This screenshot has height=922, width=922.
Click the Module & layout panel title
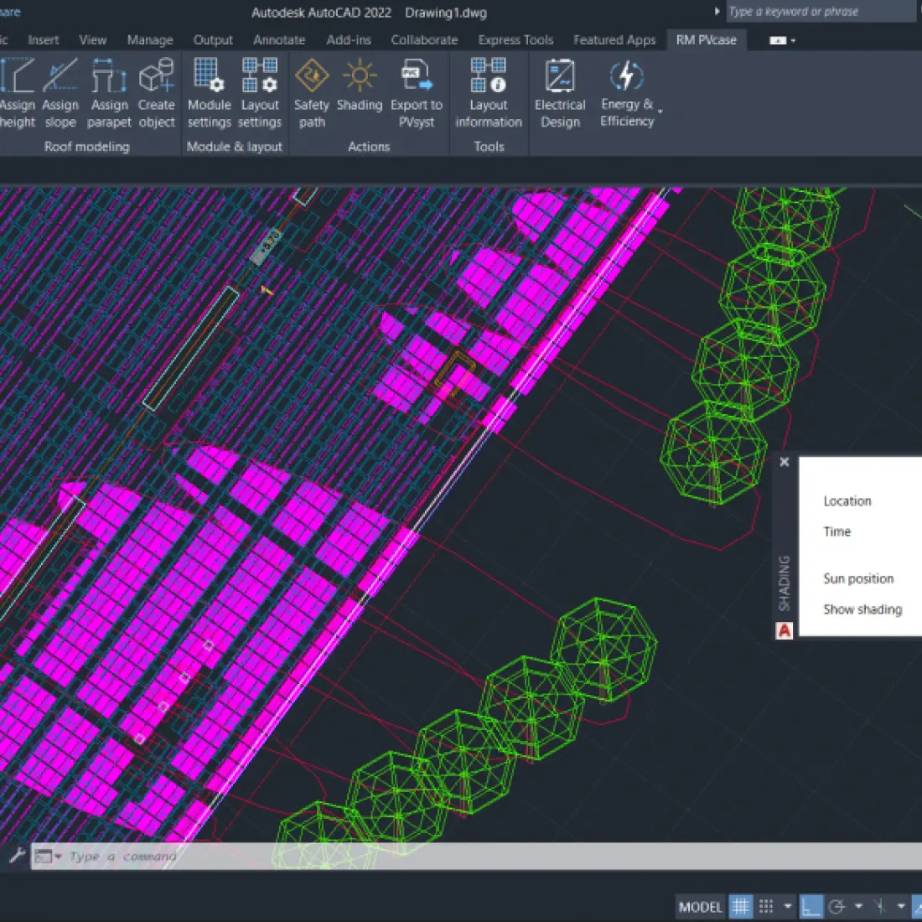pos(235,147)
